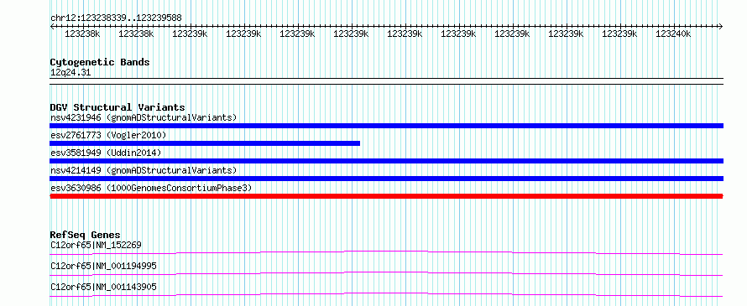The image size is (747, 306).
Task: Click the 12q24.31 band label
Action: [x=71, y=73]
